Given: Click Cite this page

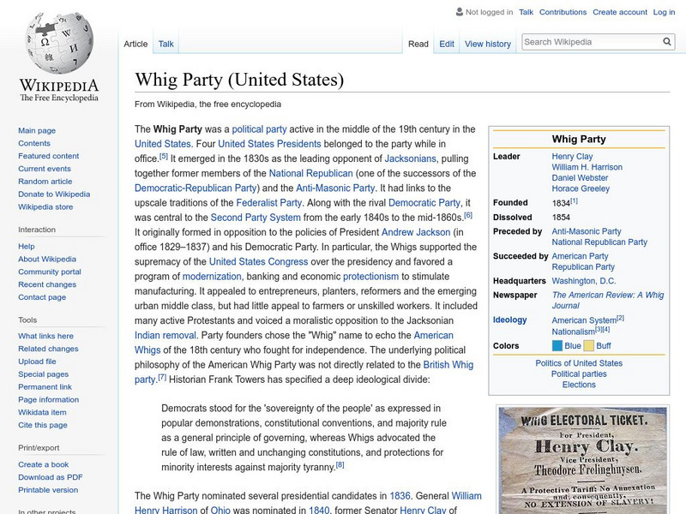Looking at the screenshot, I should [42, 424].
